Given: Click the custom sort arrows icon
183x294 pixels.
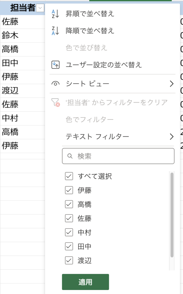Looking at the screenshot, I should pyautogui.click(x=55, y=65).
